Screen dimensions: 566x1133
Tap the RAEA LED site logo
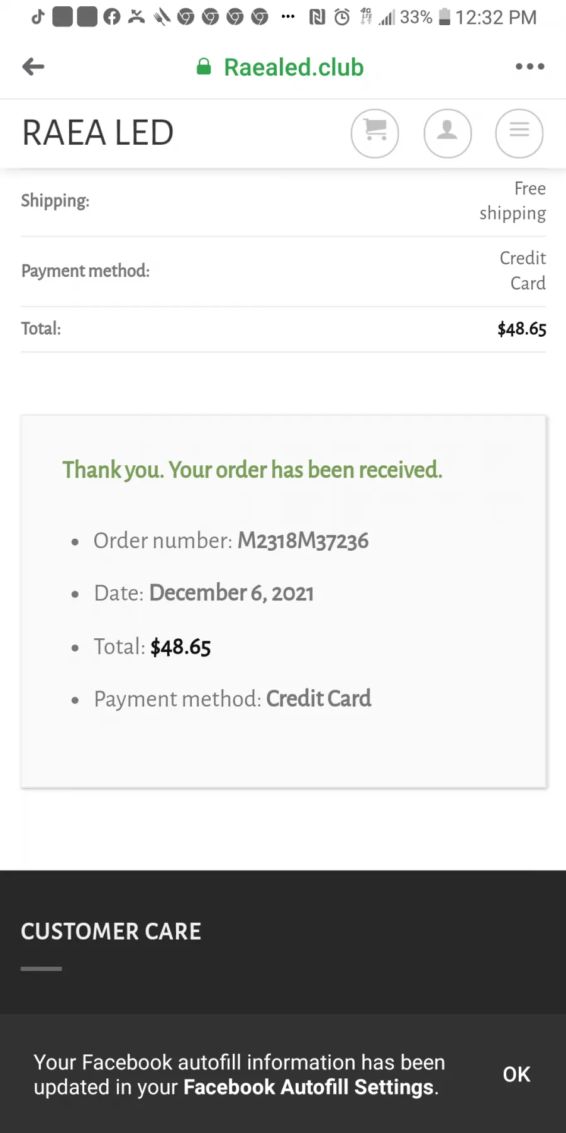pos(97,133)
